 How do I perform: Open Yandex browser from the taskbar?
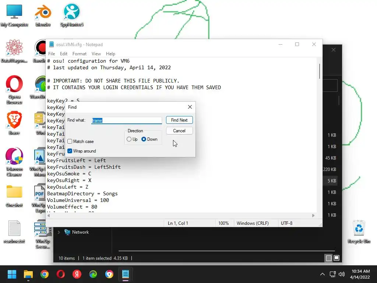coord(77,274)
